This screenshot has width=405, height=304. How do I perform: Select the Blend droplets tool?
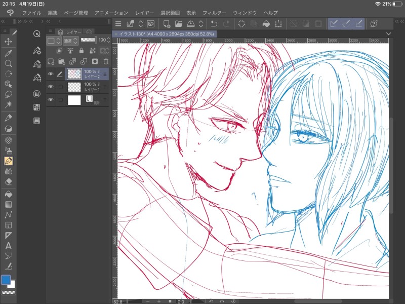tap(8, 171)
